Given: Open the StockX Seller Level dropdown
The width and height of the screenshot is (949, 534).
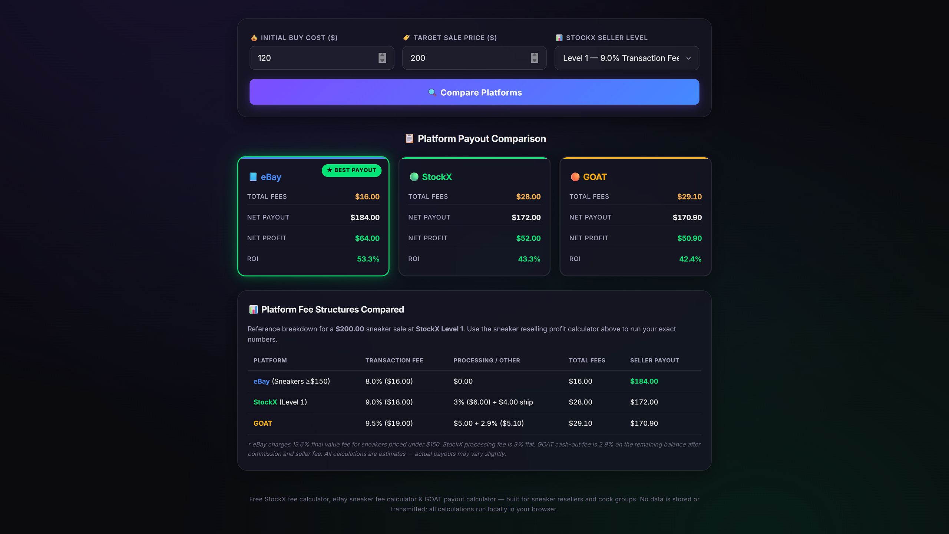Looking at the screenshot, I should tap(627, 58).
